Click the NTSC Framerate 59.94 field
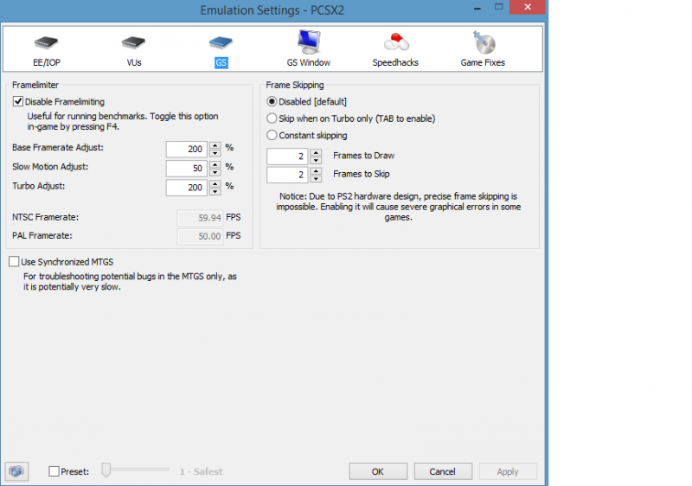Viewport: 692px width, 486px height. [x=201, y=218]
